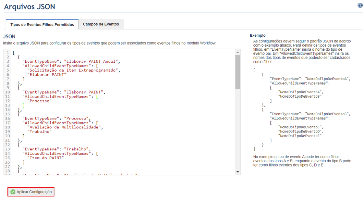Place cursor on "Elaborar PAINT Anual" in line 3

point(91,62)
